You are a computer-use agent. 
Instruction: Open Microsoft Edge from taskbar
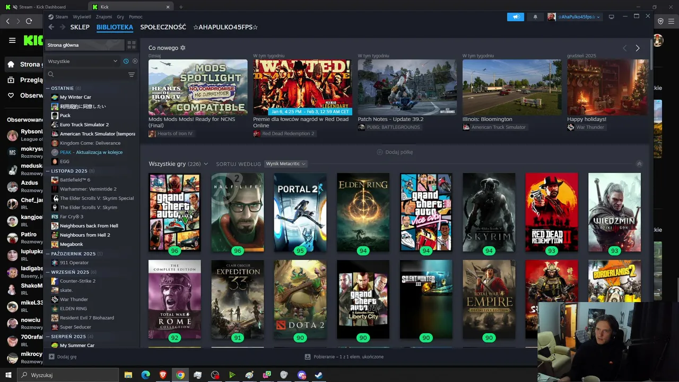tap(145, 375)
